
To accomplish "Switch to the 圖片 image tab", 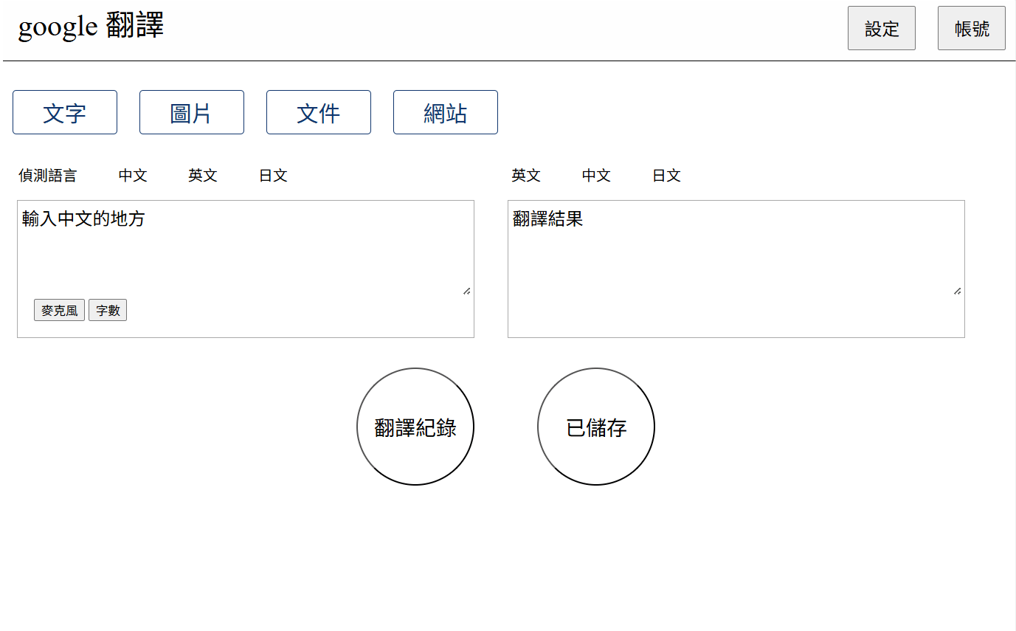I will coord(192,112).
